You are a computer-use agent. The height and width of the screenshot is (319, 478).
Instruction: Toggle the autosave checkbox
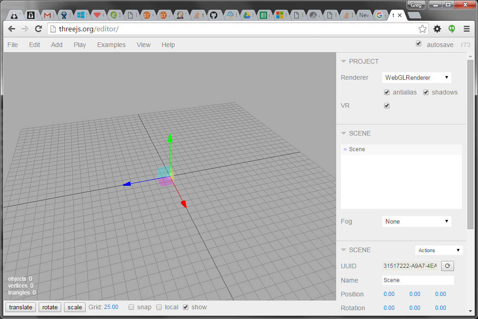coord(419,44)
